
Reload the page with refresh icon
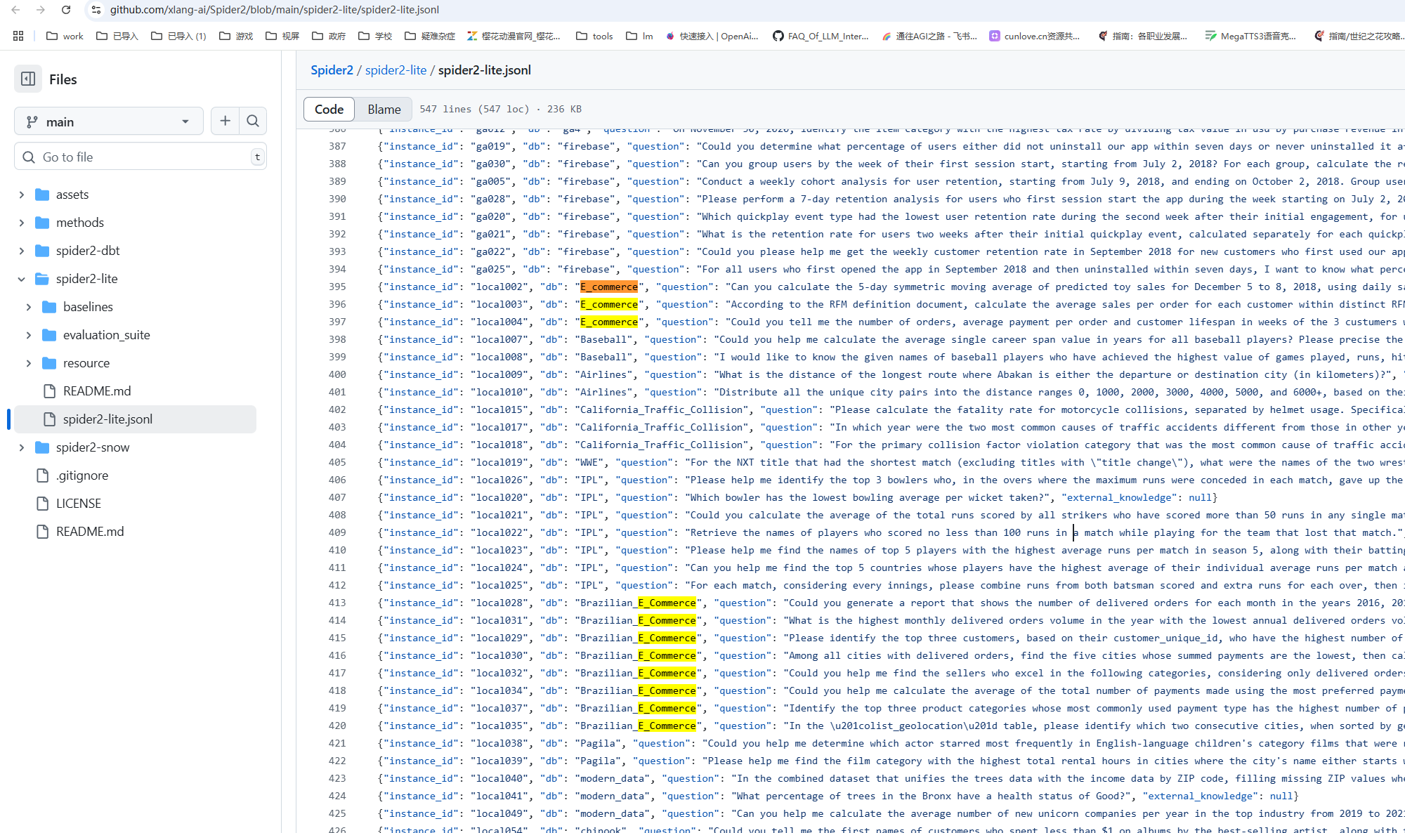click(66, 10)
